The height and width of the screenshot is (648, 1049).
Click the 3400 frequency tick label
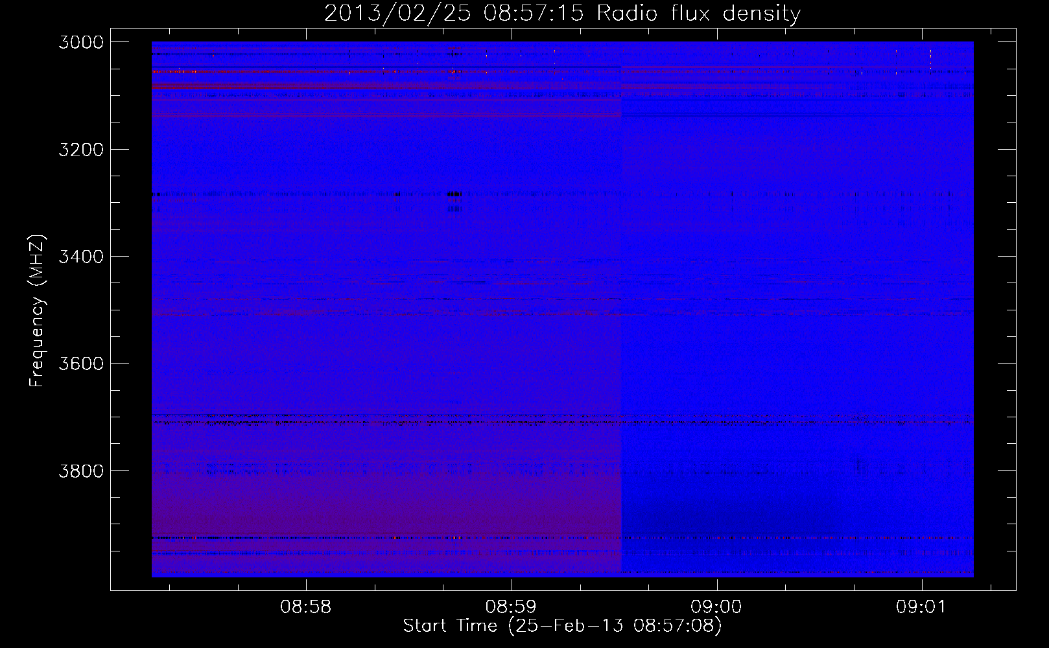81,257
